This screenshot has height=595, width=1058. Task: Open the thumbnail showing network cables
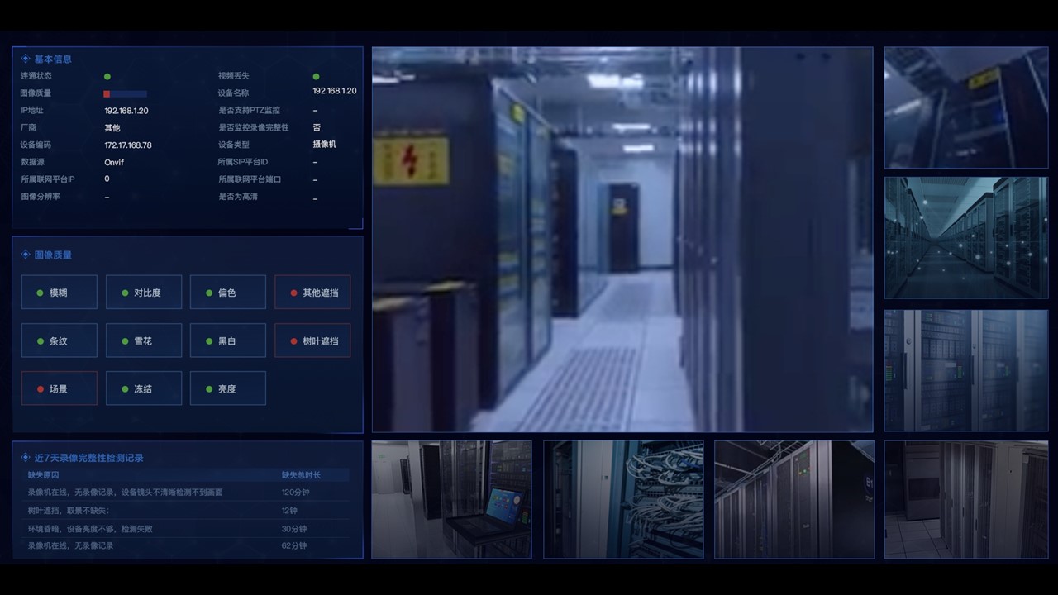[x=623, y=499]
